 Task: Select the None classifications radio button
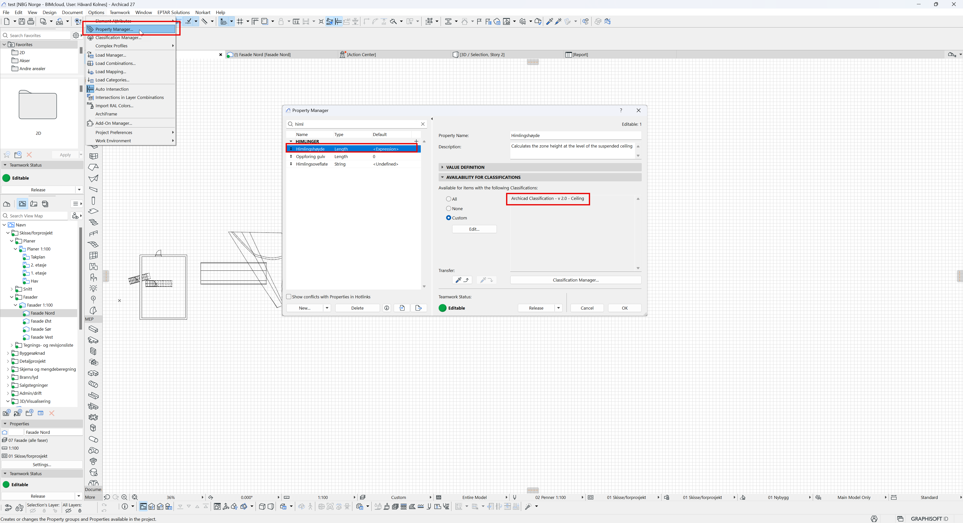(x=449, y=208)
